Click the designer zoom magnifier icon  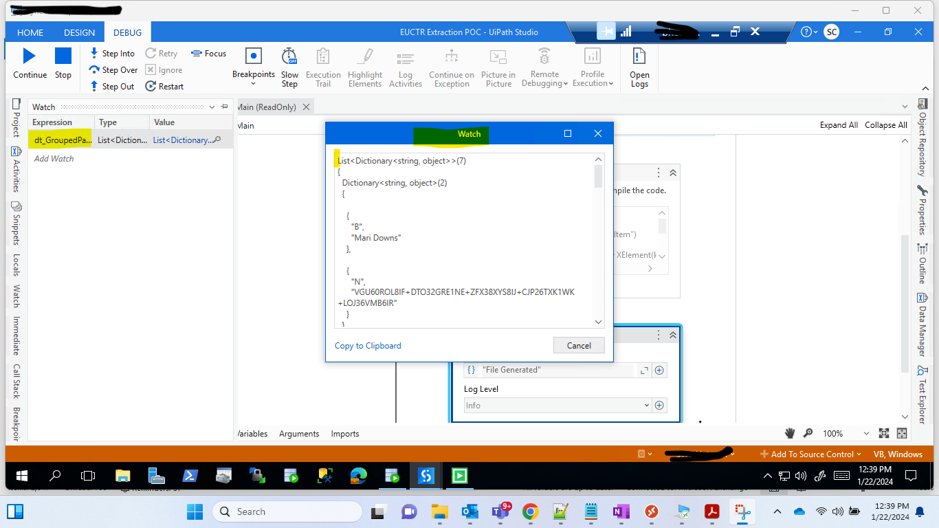click(808, 433)
